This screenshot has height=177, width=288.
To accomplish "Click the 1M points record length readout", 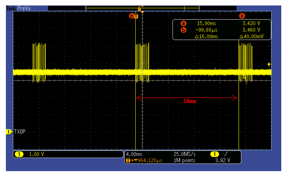I will (185, 161).
